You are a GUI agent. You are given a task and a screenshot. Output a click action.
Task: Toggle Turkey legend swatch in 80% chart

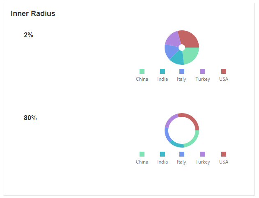[x=203, y=154]
